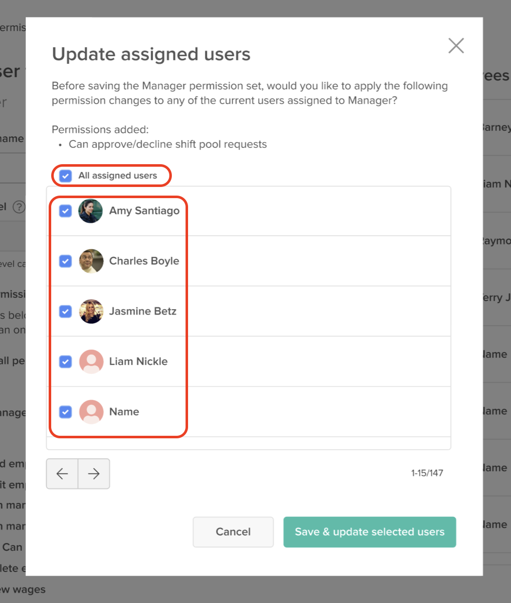The width and height of the screenshot is (511, 603).
Task: Click Save & update selected users
Action: tap(370, 532)
